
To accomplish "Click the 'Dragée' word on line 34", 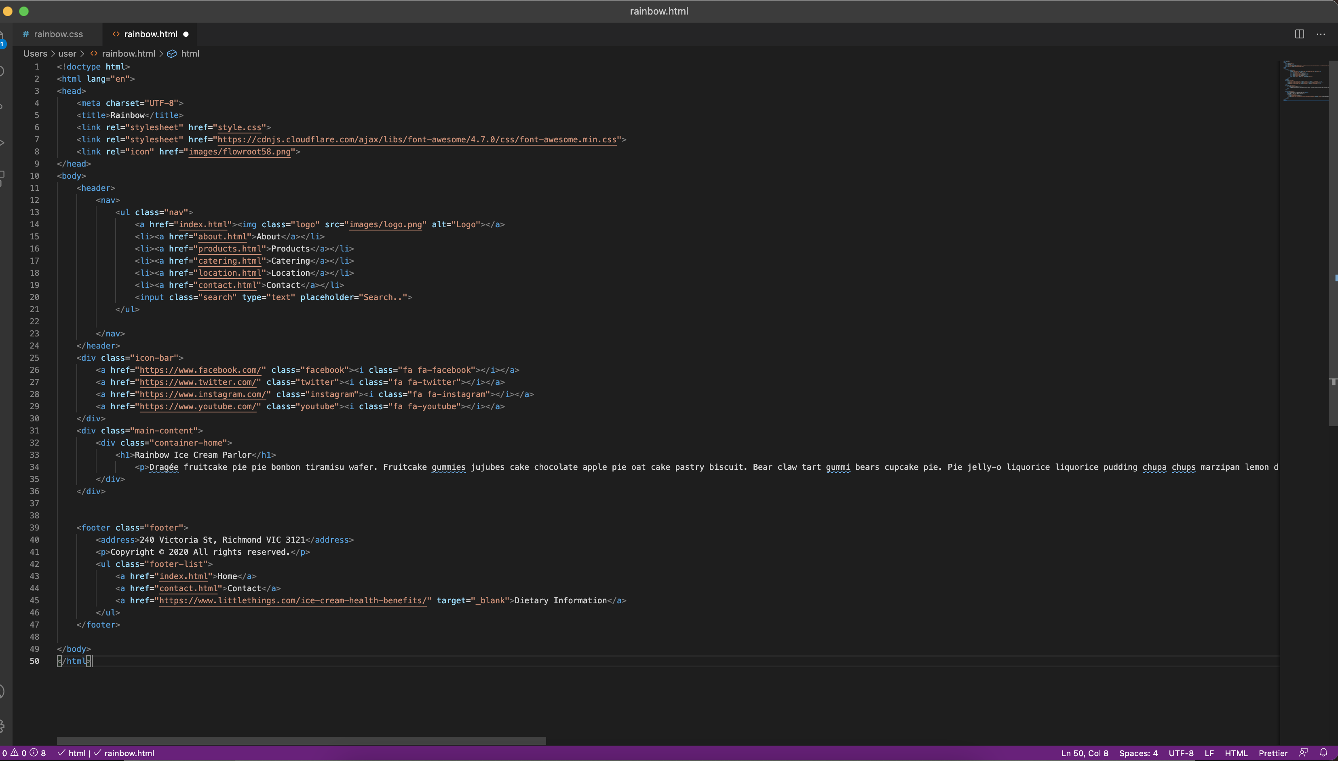I will coord(164,467).
